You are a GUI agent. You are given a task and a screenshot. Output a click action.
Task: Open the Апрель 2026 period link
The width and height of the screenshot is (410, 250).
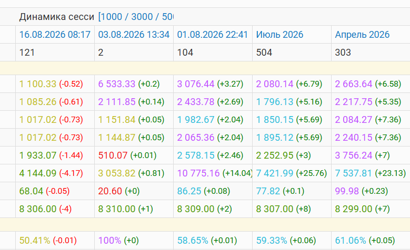click(362, 35)
